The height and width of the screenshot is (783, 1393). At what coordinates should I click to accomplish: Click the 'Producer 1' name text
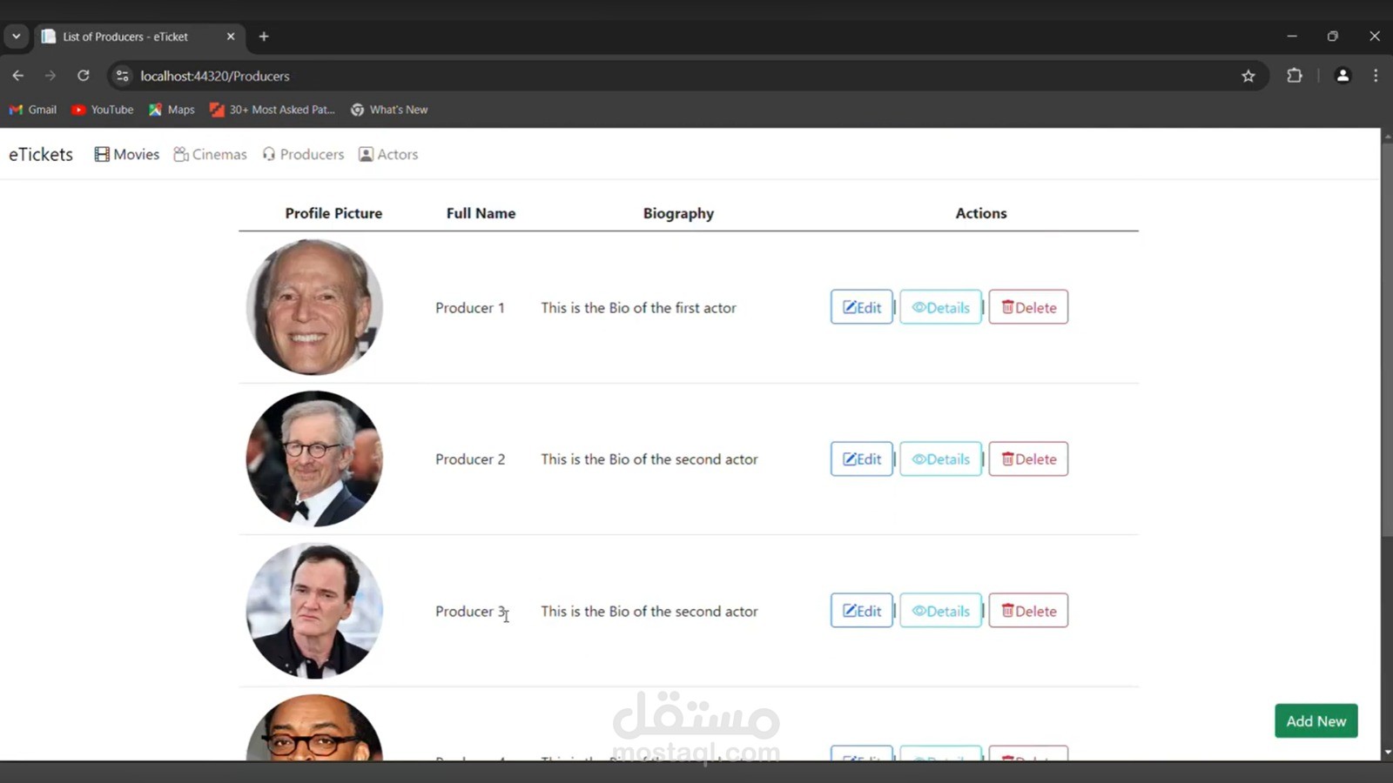point(470,308)
